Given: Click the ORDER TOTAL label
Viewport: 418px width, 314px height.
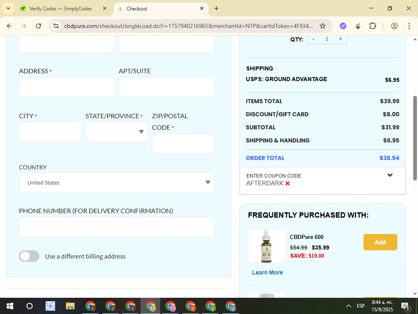Looking at the screenshot, I should point(265,158).
